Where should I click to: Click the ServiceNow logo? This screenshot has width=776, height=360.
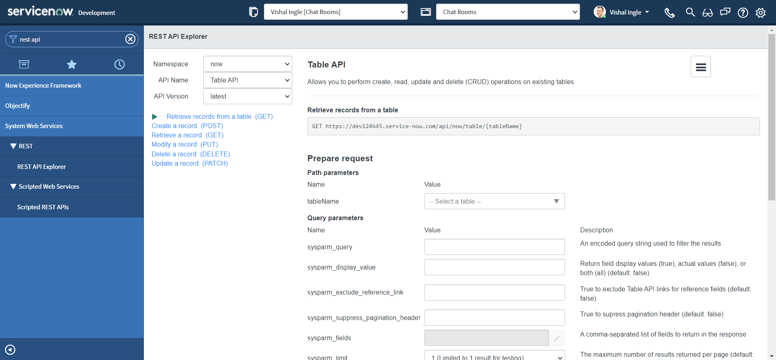point(40,11)
